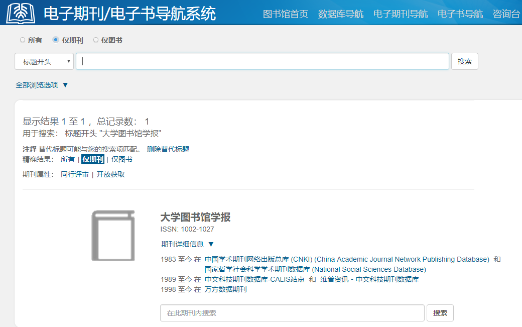Screen dimensions: 522x327
Task: Open 电子期刊导航 in top navigation
Action: click(400, 14)
